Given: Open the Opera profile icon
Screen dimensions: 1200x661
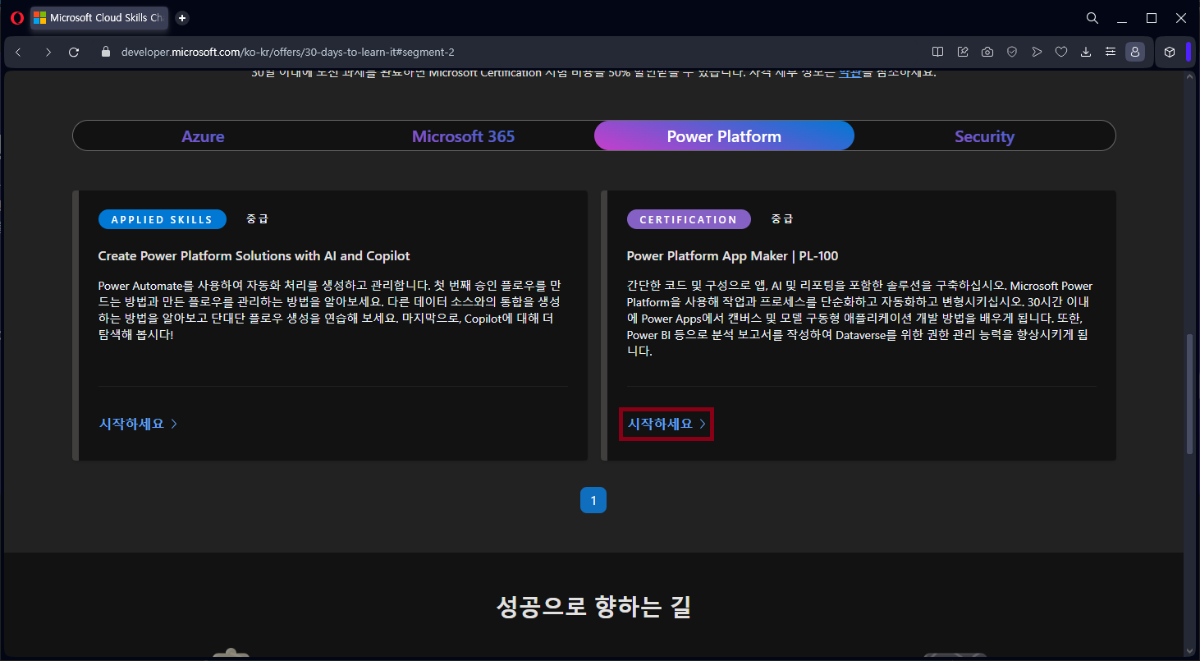Looking at the screenshot, I should click(1135, 51).
